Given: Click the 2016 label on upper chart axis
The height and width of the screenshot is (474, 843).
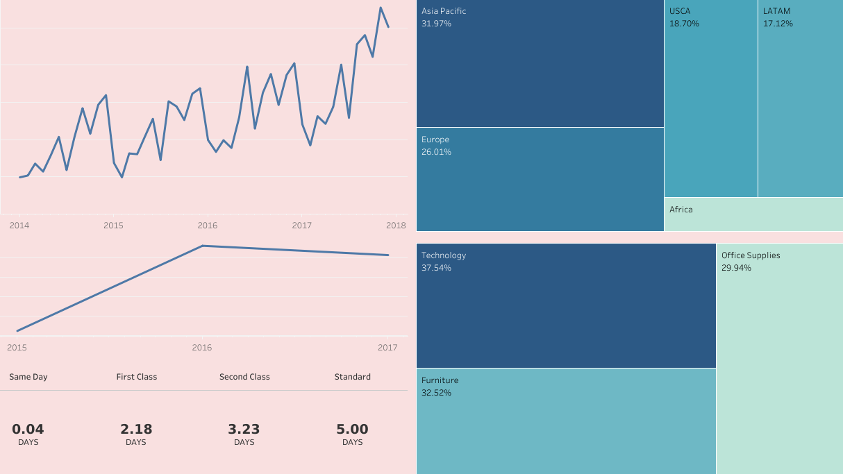Looking at the screenshot, I should (x=208, y=226).
